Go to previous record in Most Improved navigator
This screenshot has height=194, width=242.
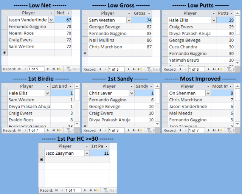[185, 130]
